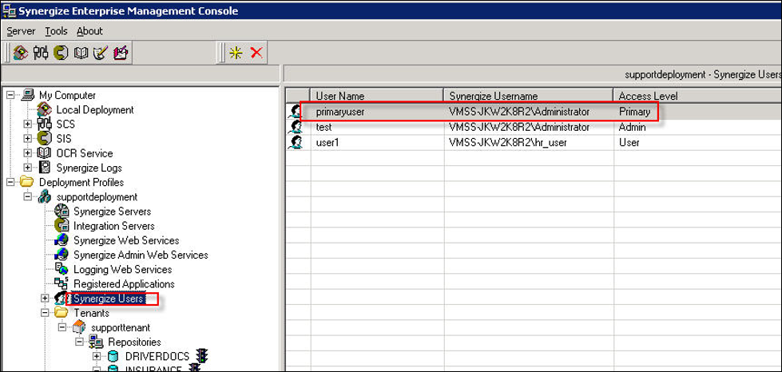Click the OCR book toolbar icon
The image size is (782, 372).
point(81,53)
